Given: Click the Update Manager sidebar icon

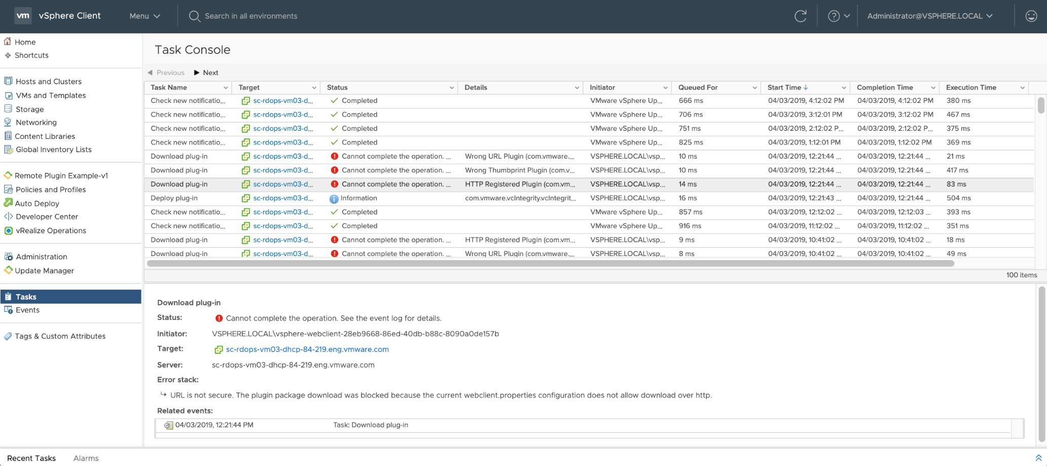Looking at the screenshot, I should (x=8, y=270).
